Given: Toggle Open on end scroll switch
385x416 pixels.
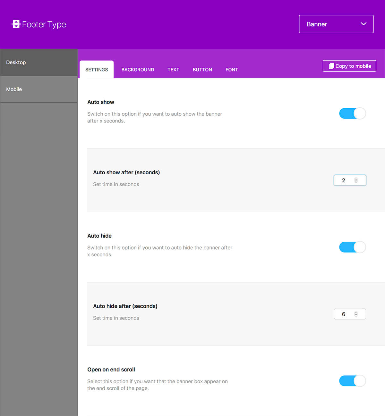Looking at the screenshot, I should (352, 381).
